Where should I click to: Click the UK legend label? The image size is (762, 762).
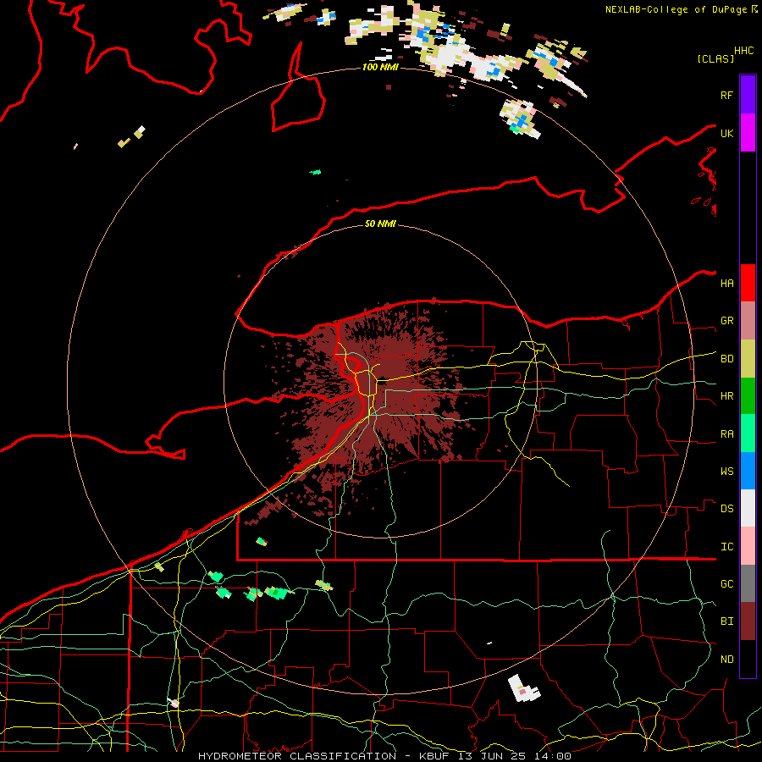(726, 133)
